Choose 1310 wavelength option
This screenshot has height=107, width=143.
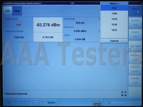[x=114, y=19]
